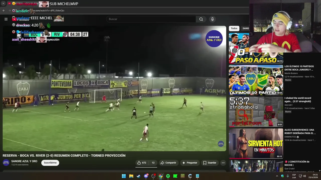This screenshot has height=180, width=321.
Task: Open the Preguntar AI button
Action: click(x=190, y=163)
